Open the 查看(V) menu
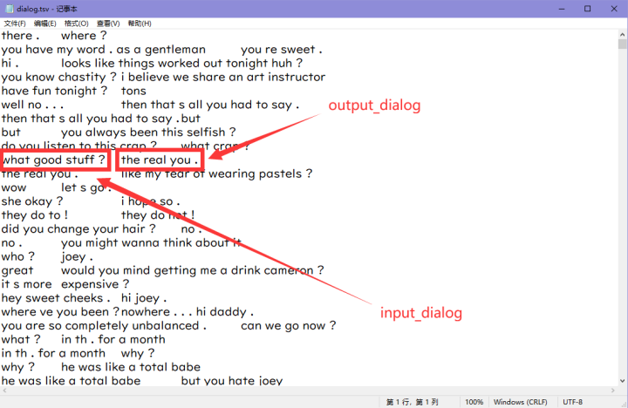The image size is (628, 408). point(108,24)
